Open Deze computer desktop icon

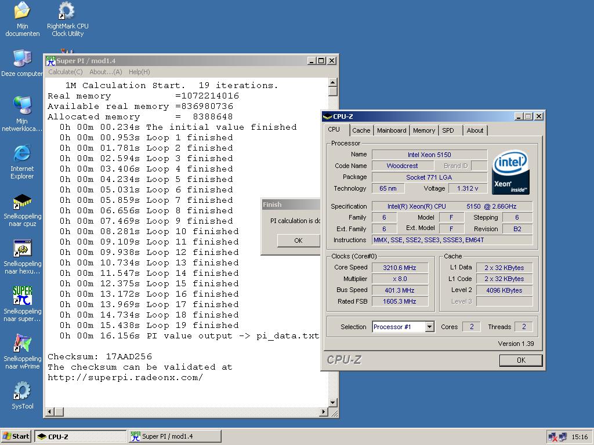tap(22, 63)
